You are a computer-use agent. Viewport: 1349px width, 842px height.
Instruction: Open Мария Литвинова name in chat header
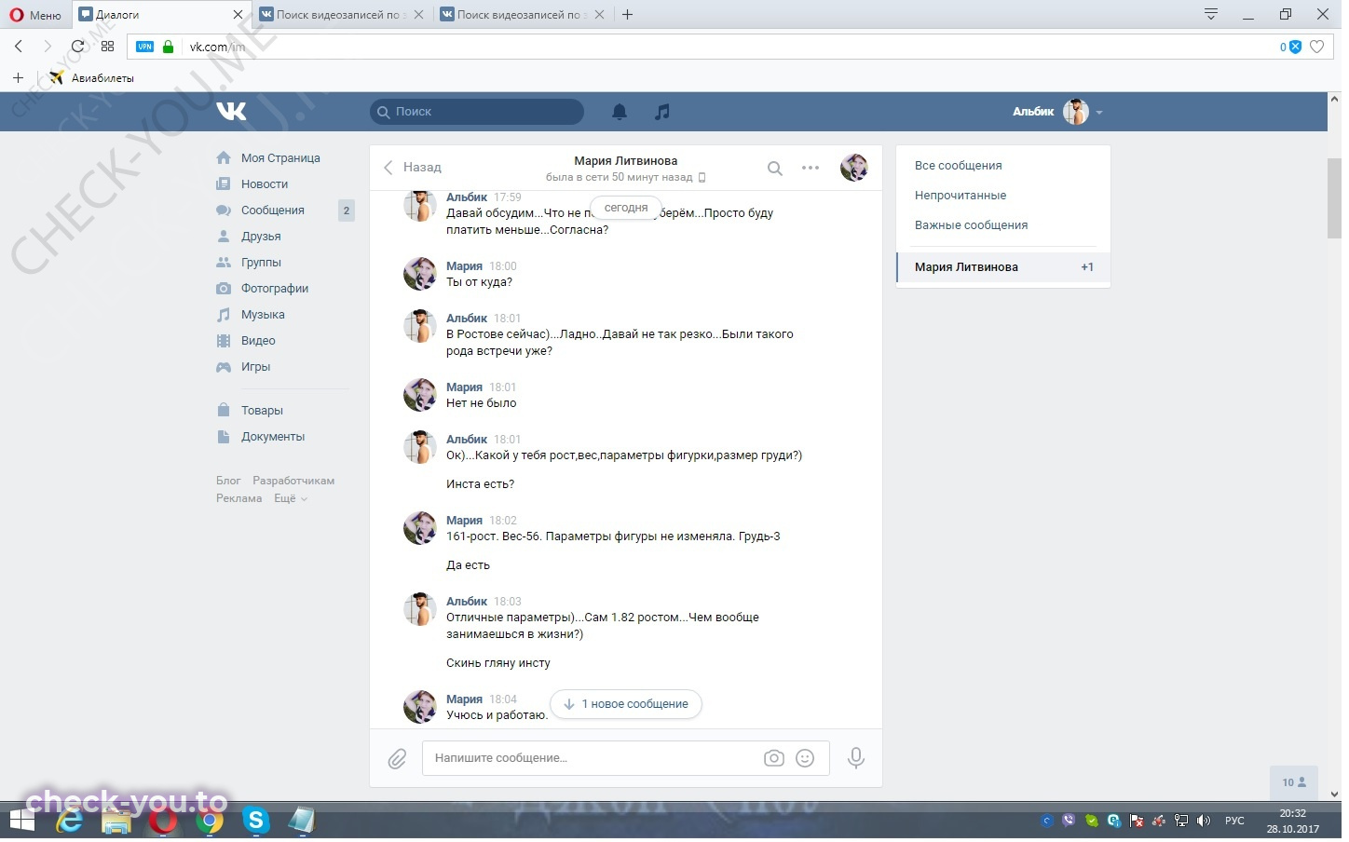tap(625, 161)
